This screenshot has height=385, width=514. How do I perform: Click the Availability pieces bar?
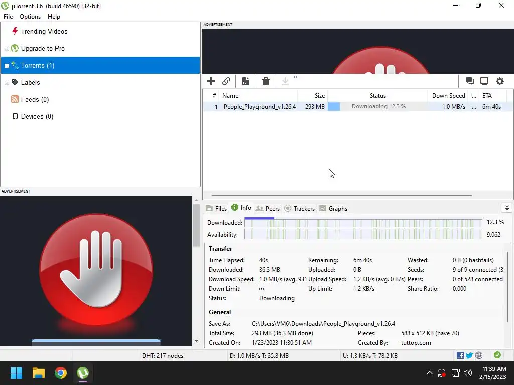tap(363, 235)
